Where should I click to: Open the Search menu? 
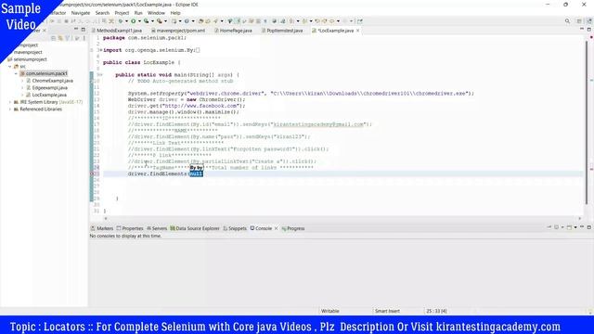(x=102, y=13)
